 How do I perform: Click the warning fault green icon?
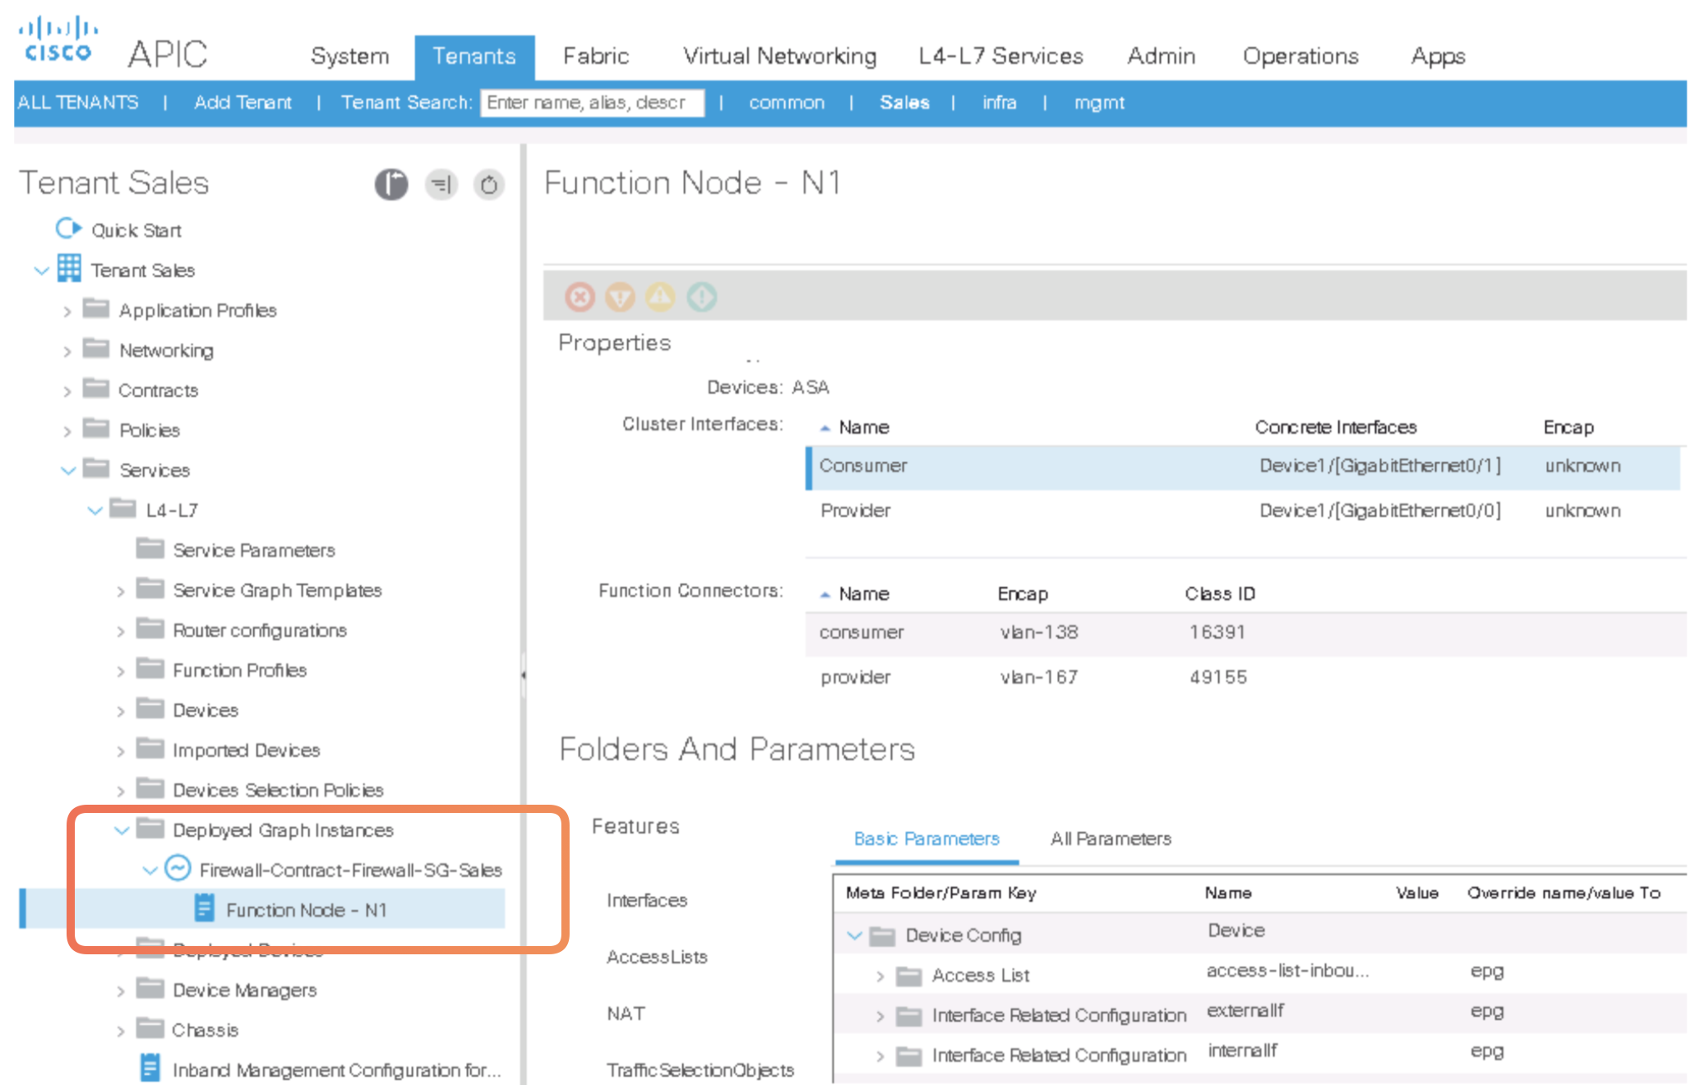[701, 297]
